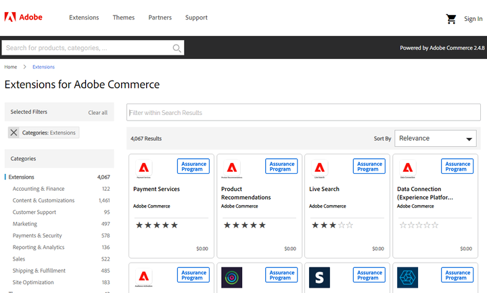Screen dimensions: 487x293
Task: Click the Live Search Adobe icon
Action: (x=319, y=168)
